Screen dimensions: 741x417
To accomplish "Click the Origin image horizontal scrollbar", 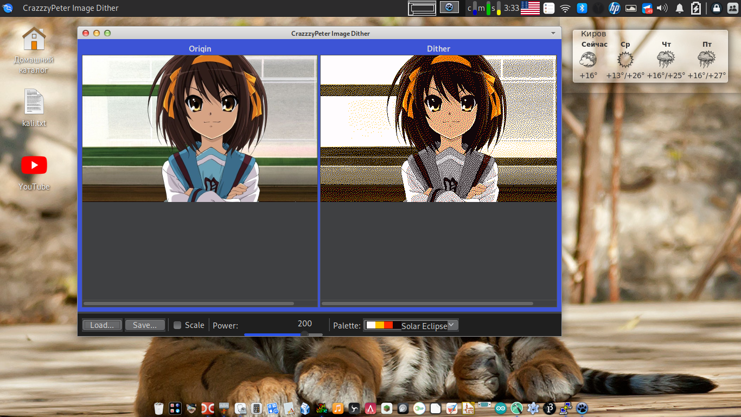I will [x=189, y=304].
